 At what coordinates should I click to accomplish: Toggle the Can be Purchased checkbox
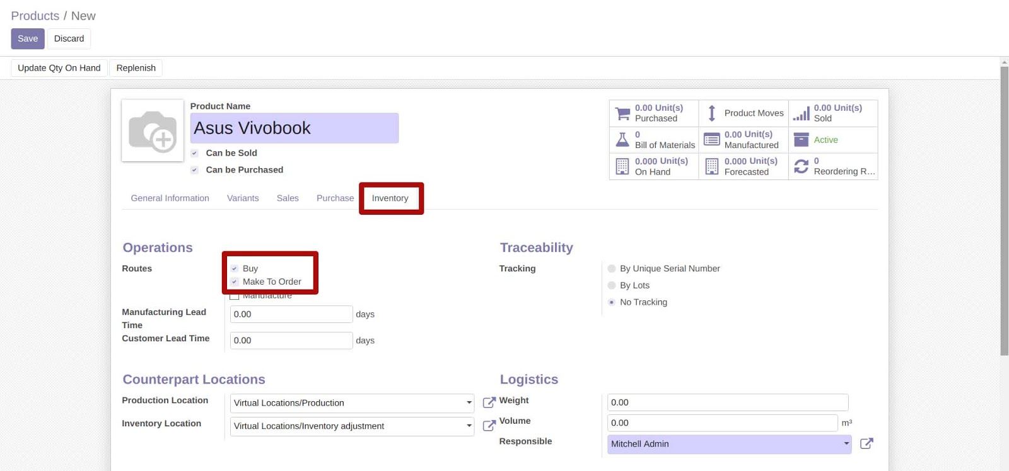click(194, 170)
